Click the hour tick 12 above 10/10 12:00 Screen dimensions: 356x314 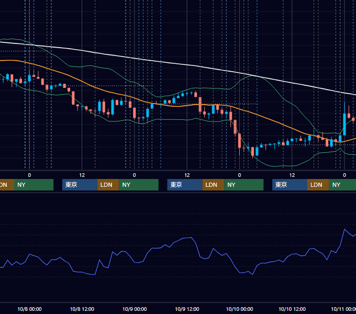292,175
